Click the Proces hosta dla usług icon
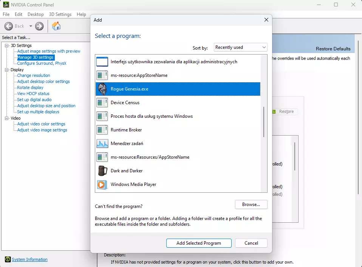This screenshot has width=362, height=267. (102, 116)
